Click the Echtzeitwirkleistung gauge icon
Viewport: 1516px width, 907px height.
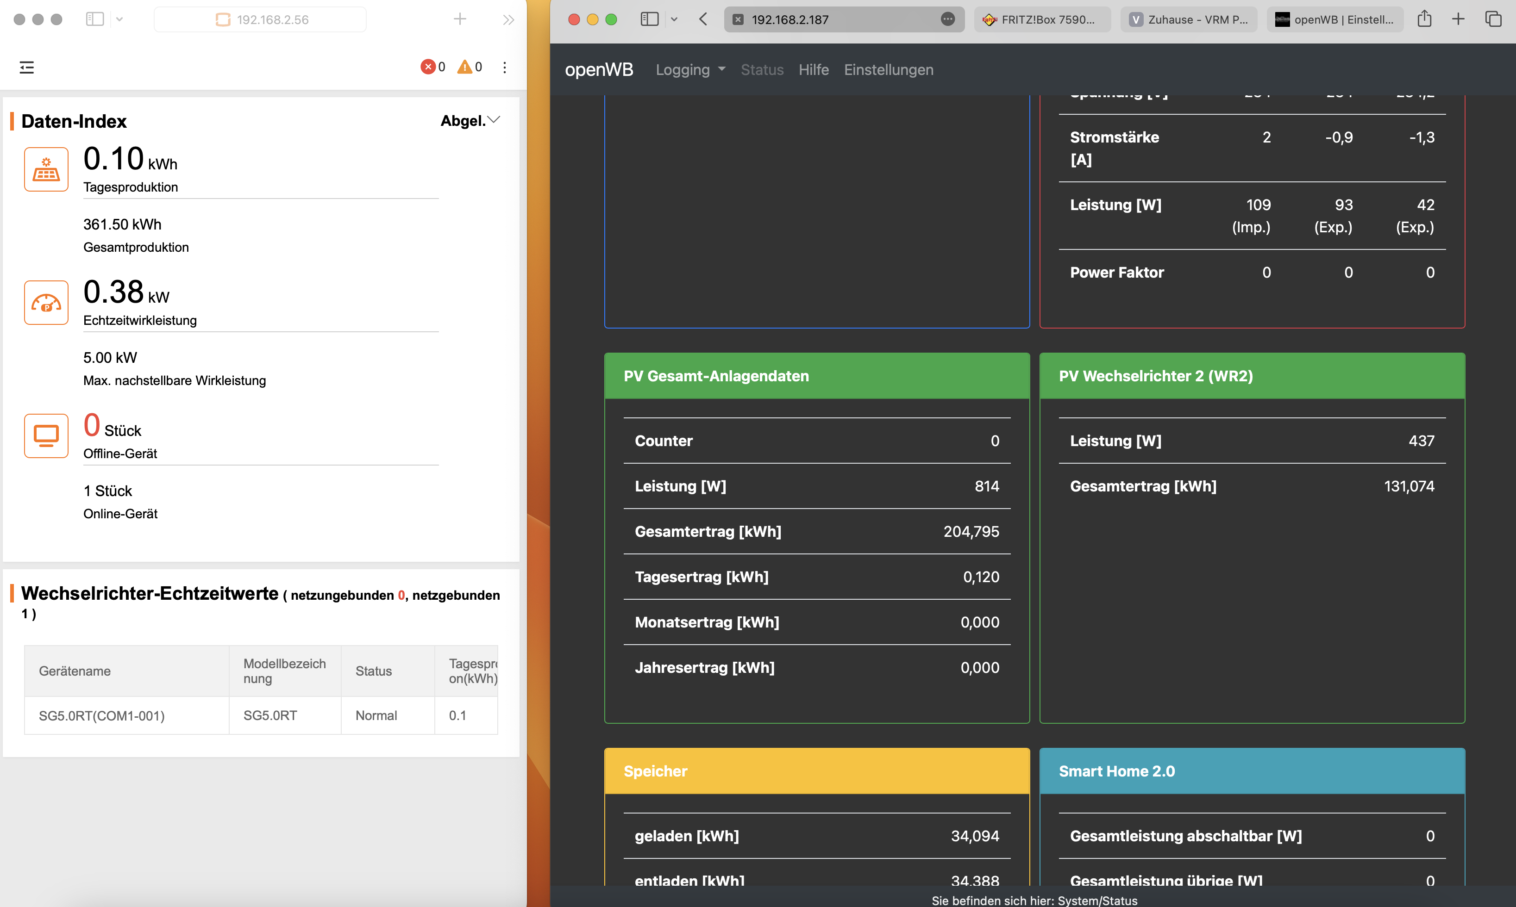point(46,303)
